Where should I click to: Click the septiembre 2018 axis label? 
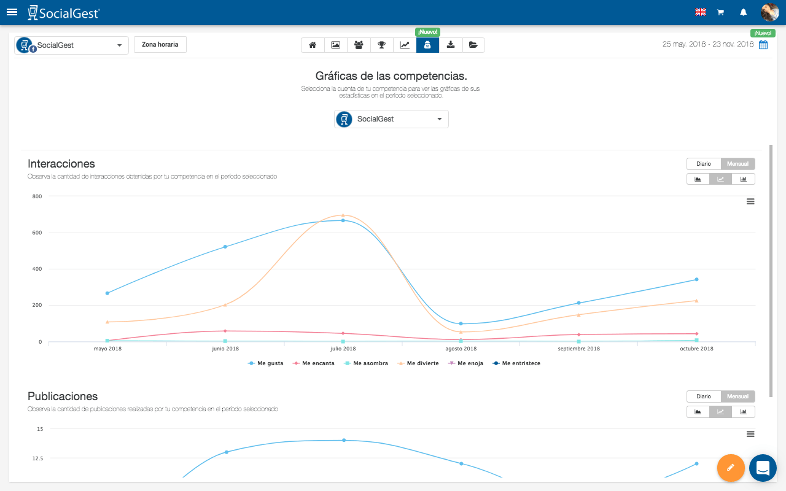[579, 349]
